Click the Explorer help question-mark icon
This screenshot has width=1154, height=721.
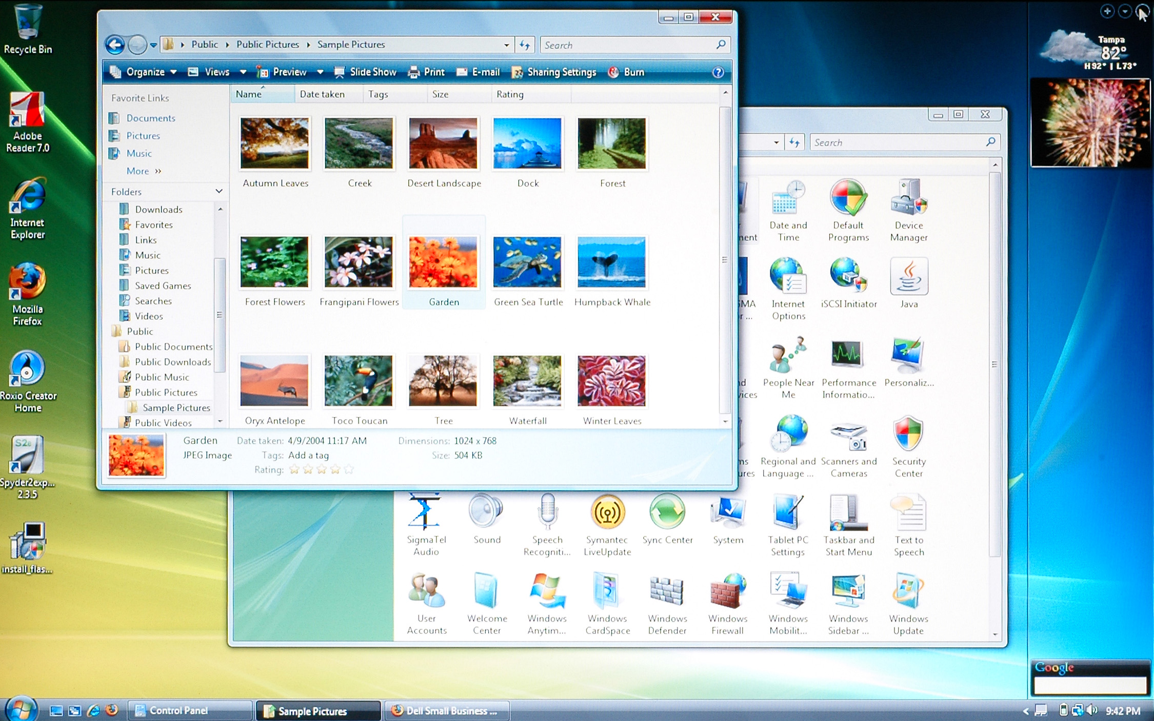718,72
